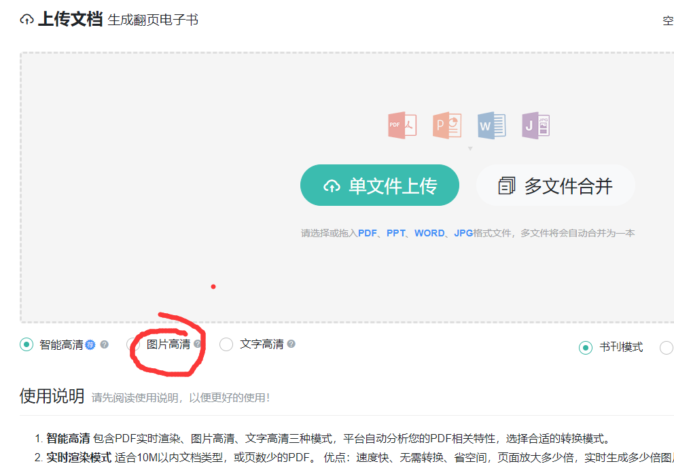Click the help icon beside 图片高清
Screen dimensions: 674x466
tap(198, 344)
